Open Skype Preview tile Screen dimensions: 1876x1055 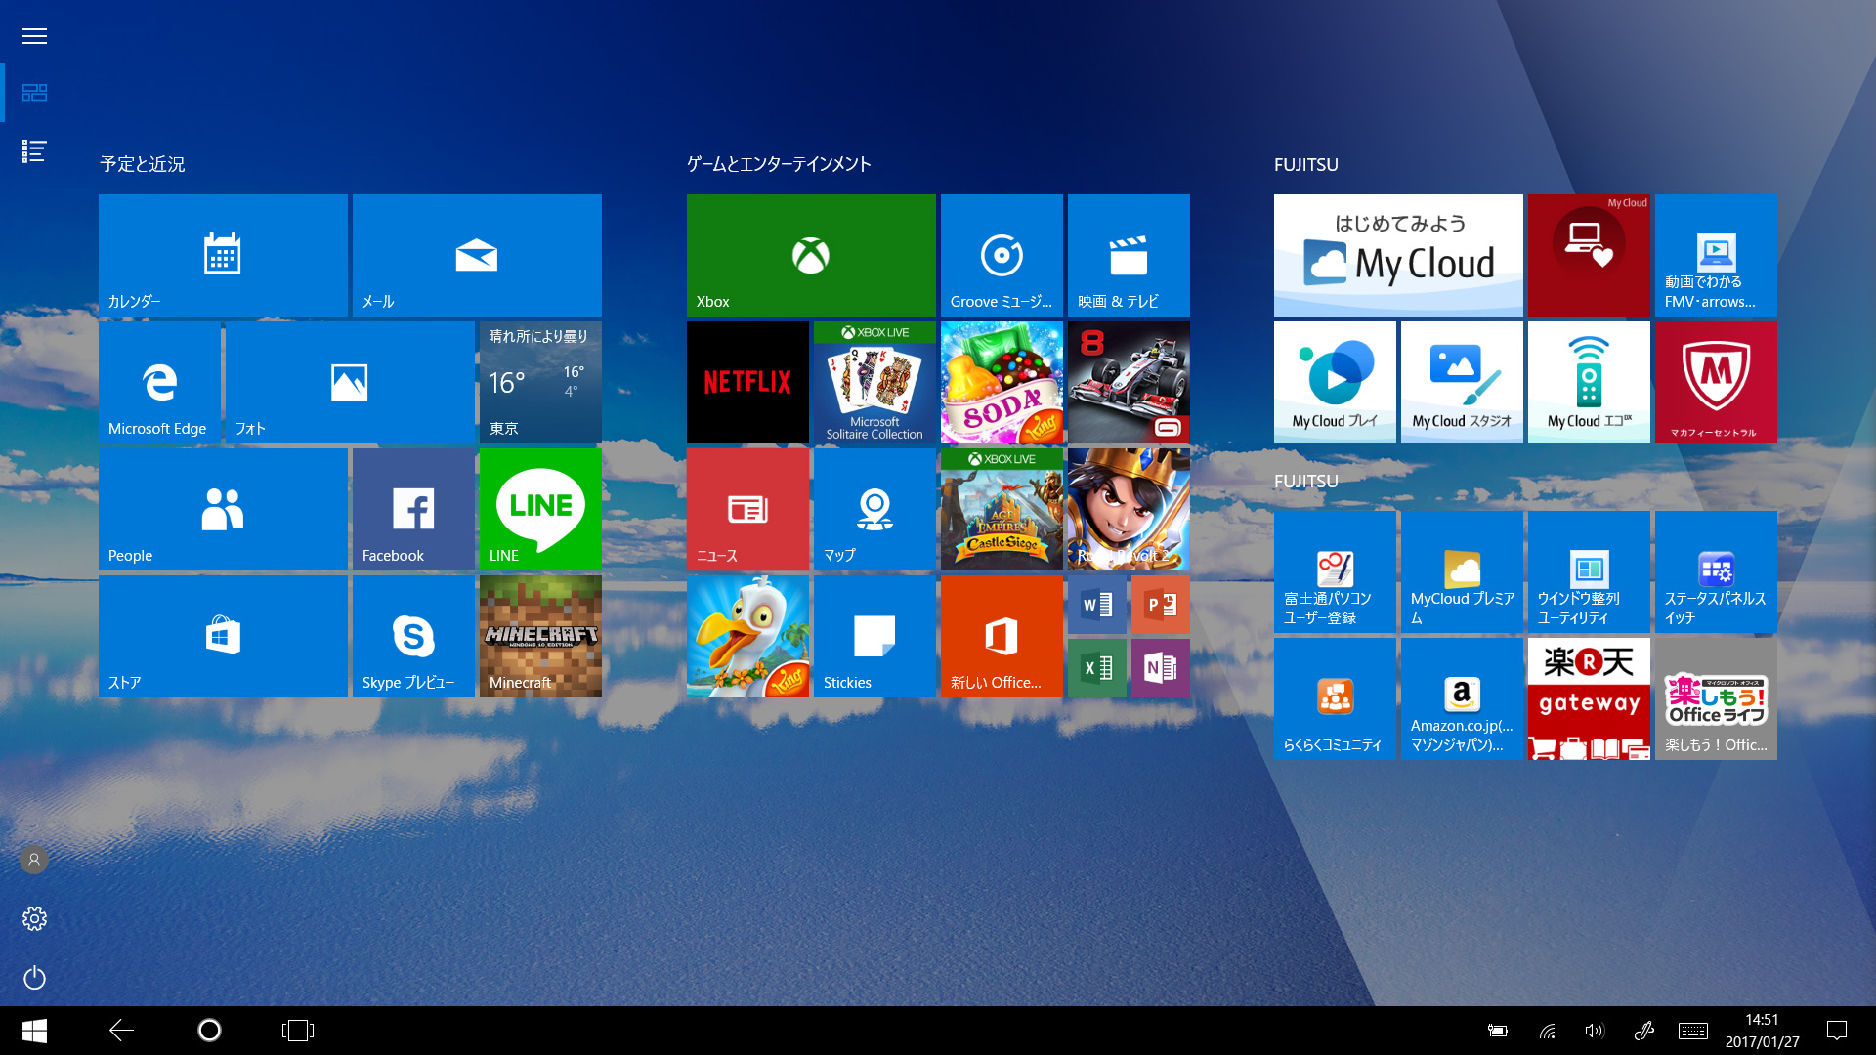coord(413,636)
